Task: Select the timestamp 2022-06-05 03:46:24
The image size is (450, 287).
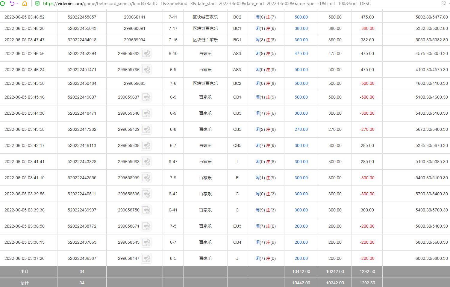Action: (x=25, y=70)
